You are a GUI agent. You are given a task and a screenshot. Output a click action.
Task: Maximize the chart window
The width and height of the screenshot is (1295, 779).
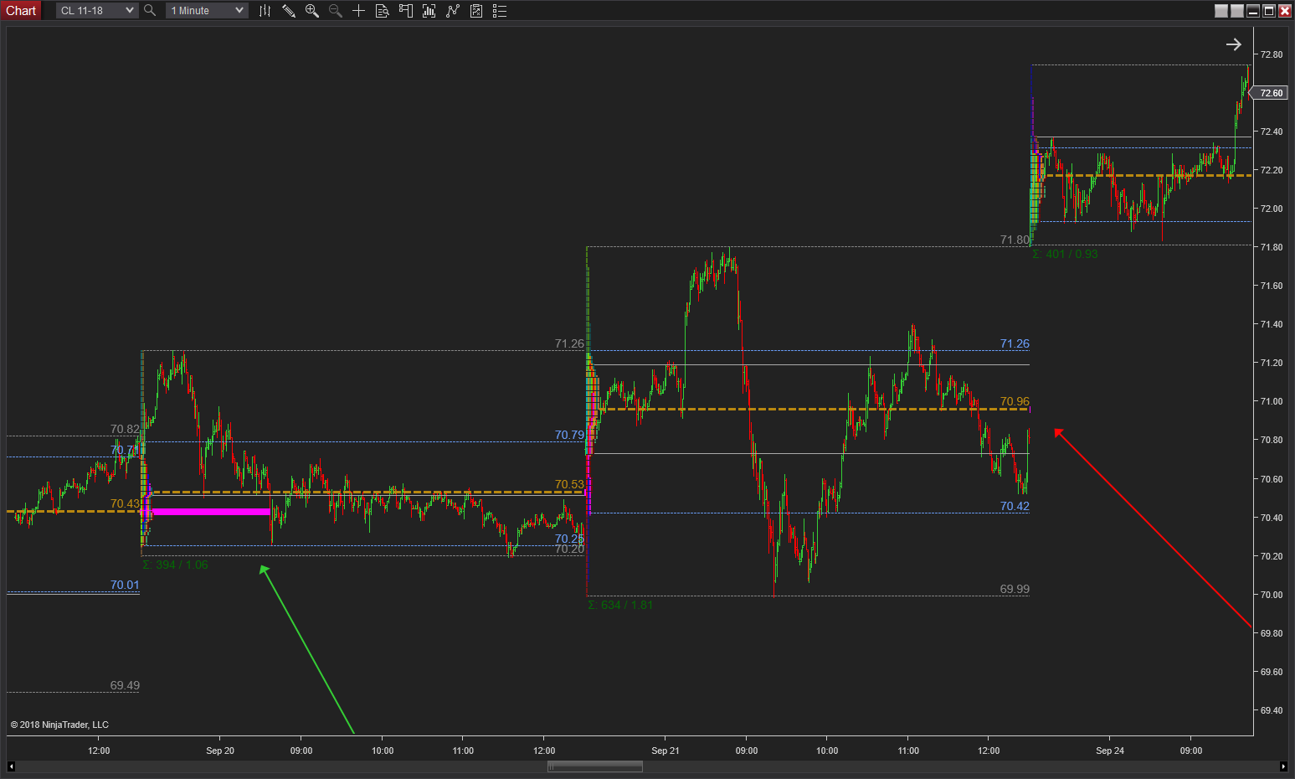pos(1269,11)
